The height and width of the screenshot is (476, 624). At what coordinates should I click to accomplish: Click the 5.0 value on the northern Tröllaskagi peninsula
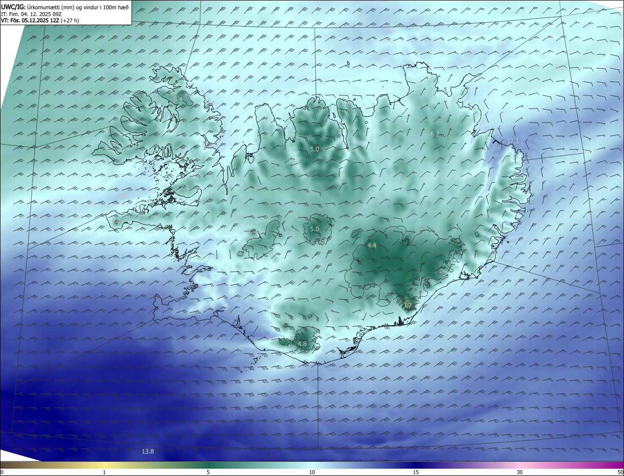point(314,149)
